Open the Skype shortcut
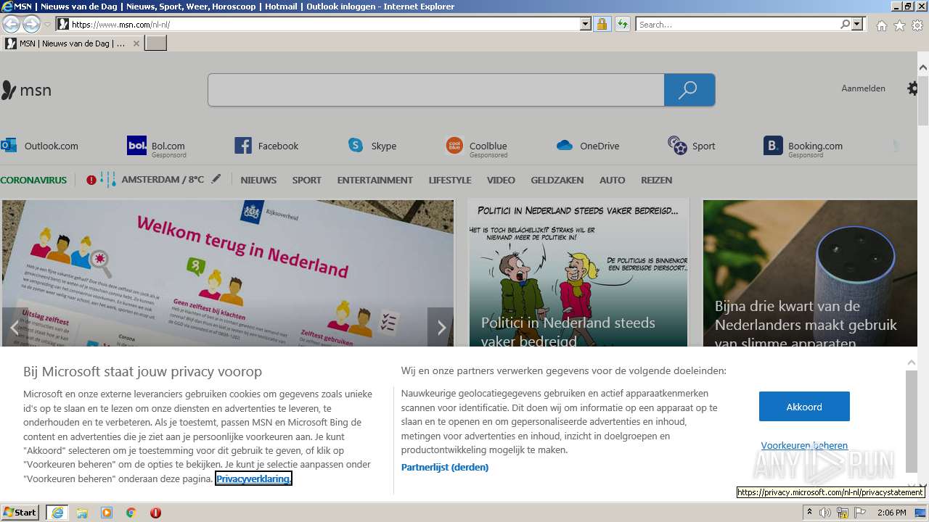The height and width of the screenshot is (522, 929). [x=372, y=146]
